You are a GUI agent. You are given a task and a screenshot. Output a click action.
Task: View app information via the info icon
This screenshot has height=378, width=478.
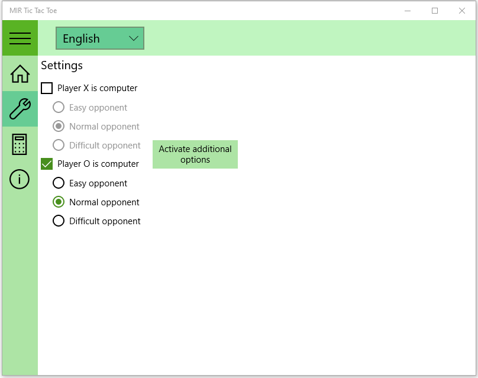pos(20,179)
